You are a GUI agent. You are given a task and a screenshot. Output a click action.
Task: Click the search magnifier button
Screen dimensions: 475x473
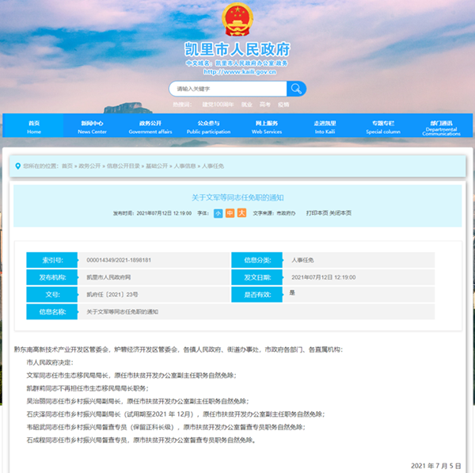(x=295, y=88)
